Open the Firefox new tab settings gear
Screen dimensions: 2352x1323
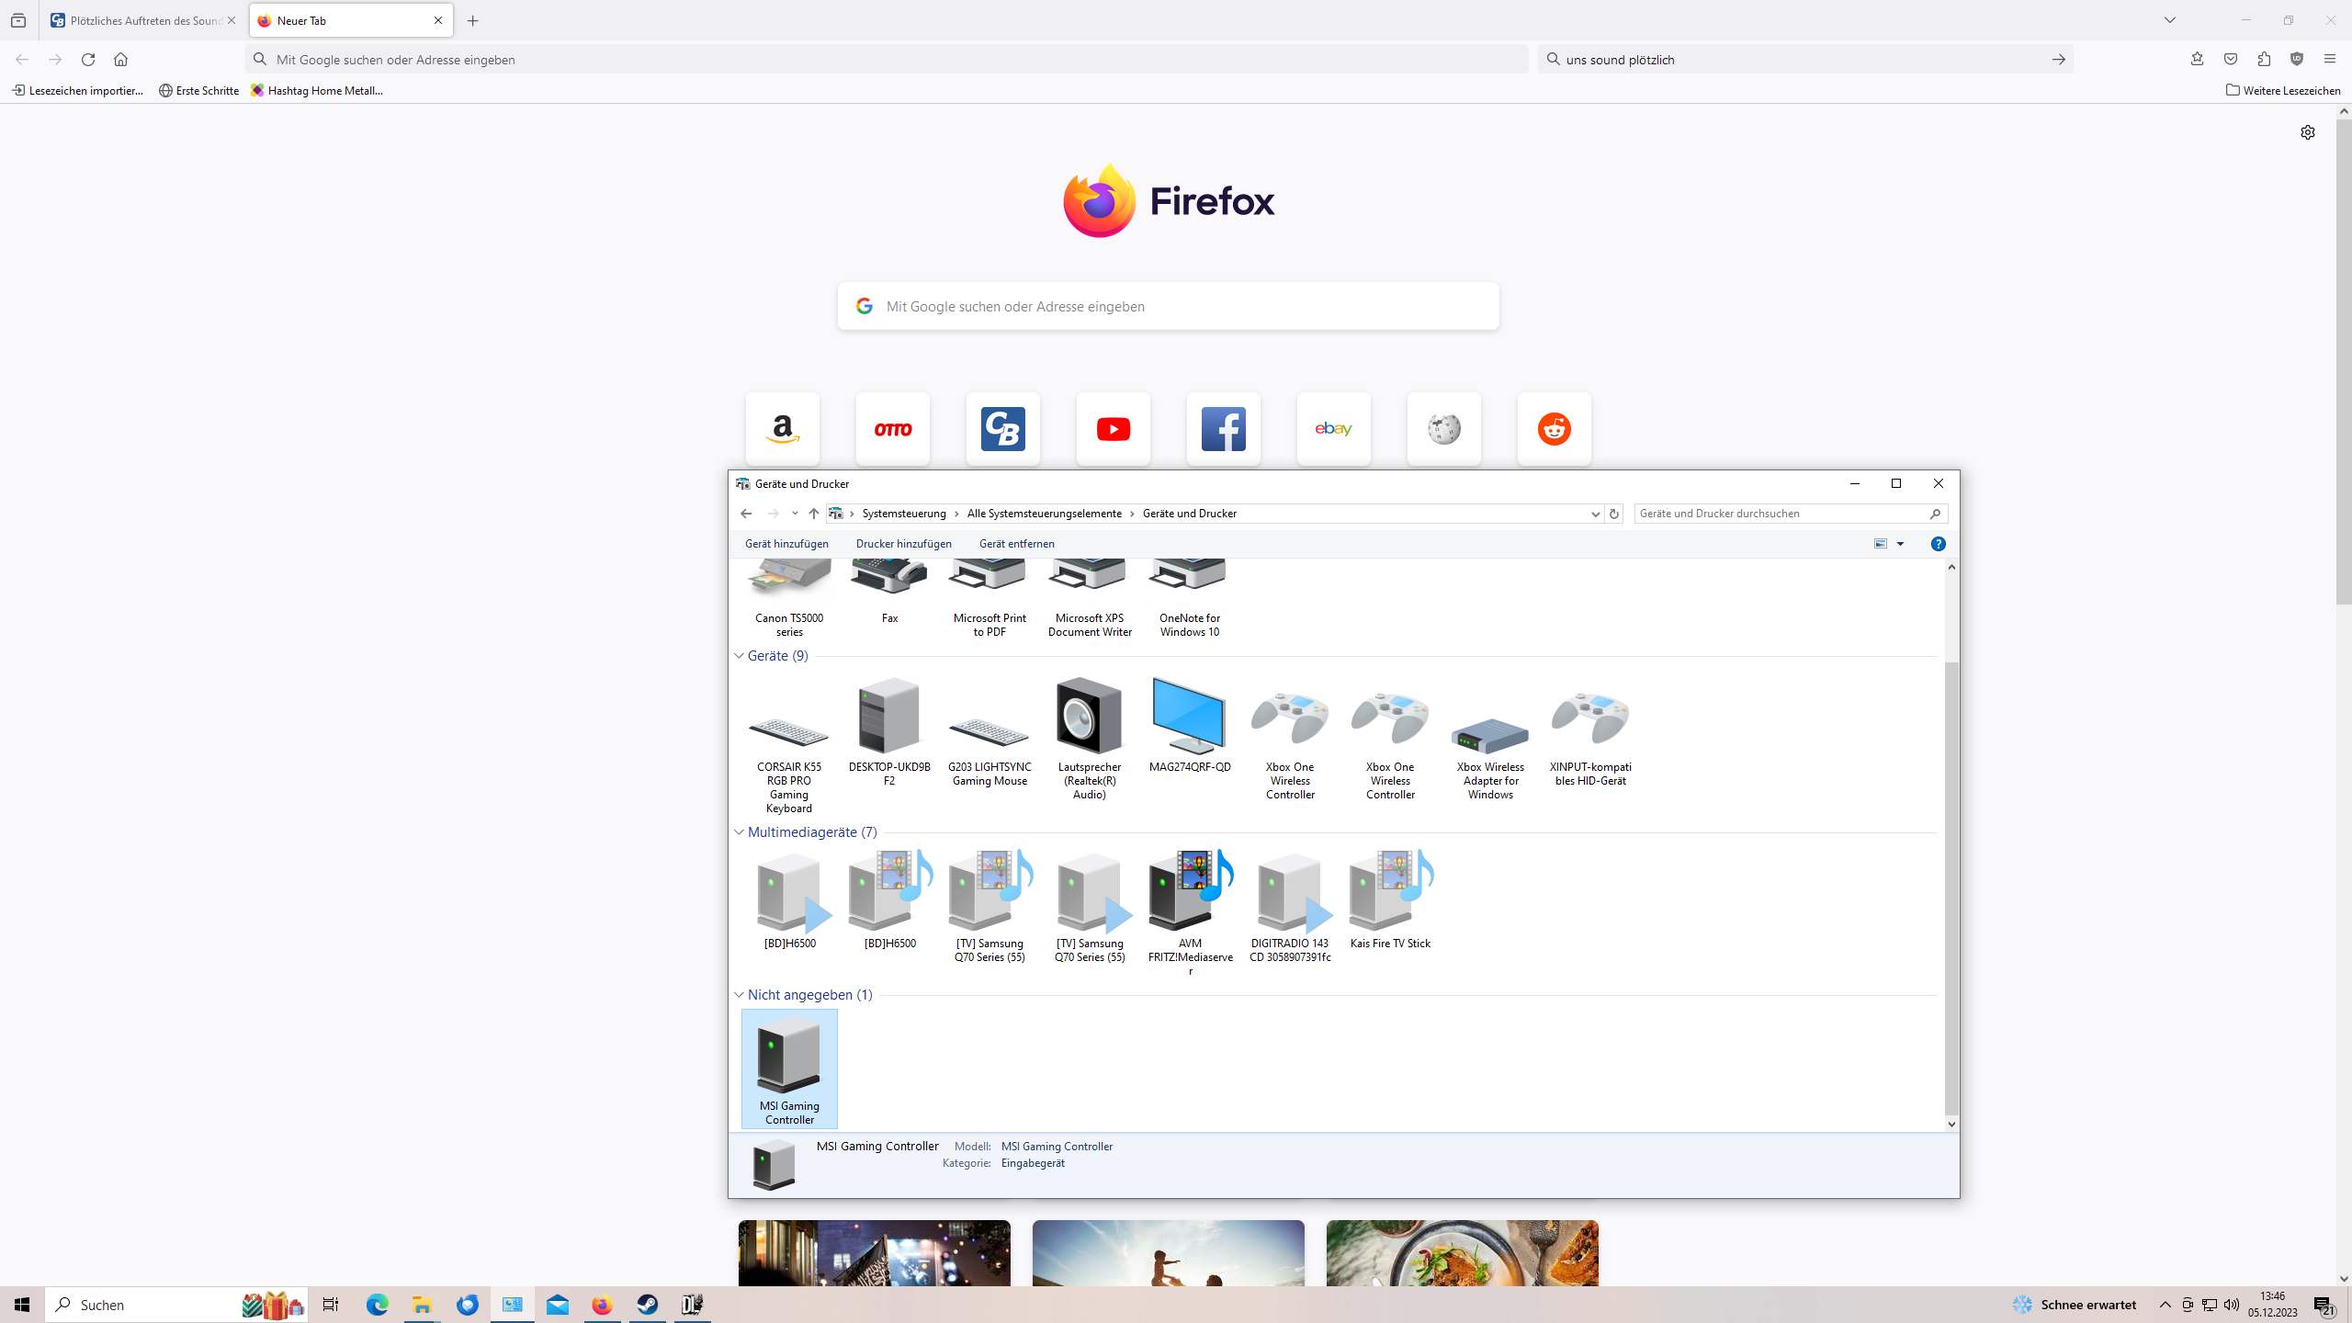[2307, 132]
